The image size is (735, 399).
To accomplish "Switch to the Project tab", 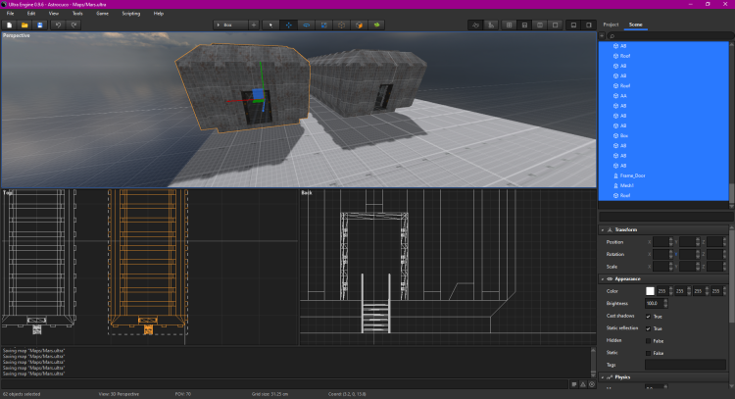I will click(x=611, y=24).
